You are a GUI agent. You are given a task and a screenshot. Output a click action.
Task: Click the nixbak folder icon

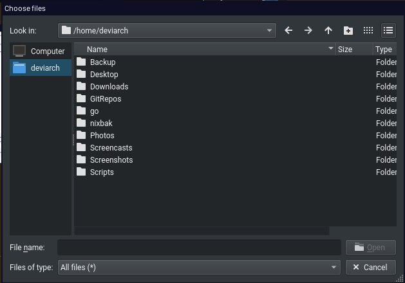(81, 123)
